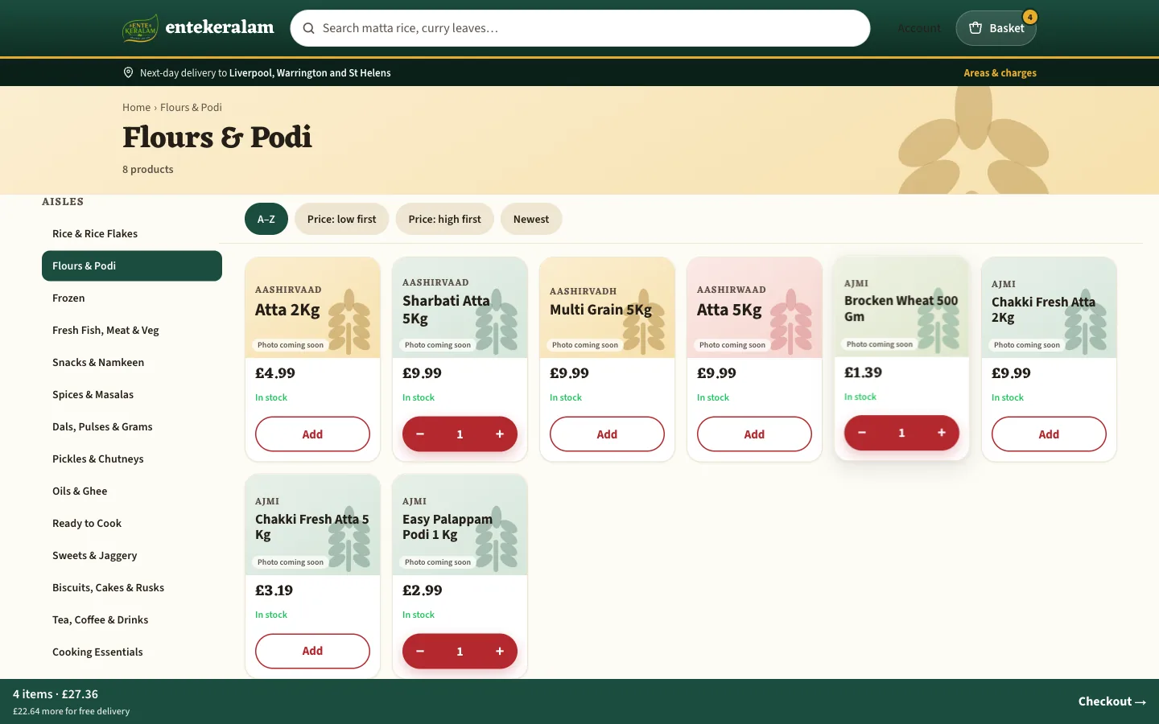The width and height of the screenshot is (1159, 724).
Task: Add Multi Grain 5Kg to basket
Action: click(607, 434)
